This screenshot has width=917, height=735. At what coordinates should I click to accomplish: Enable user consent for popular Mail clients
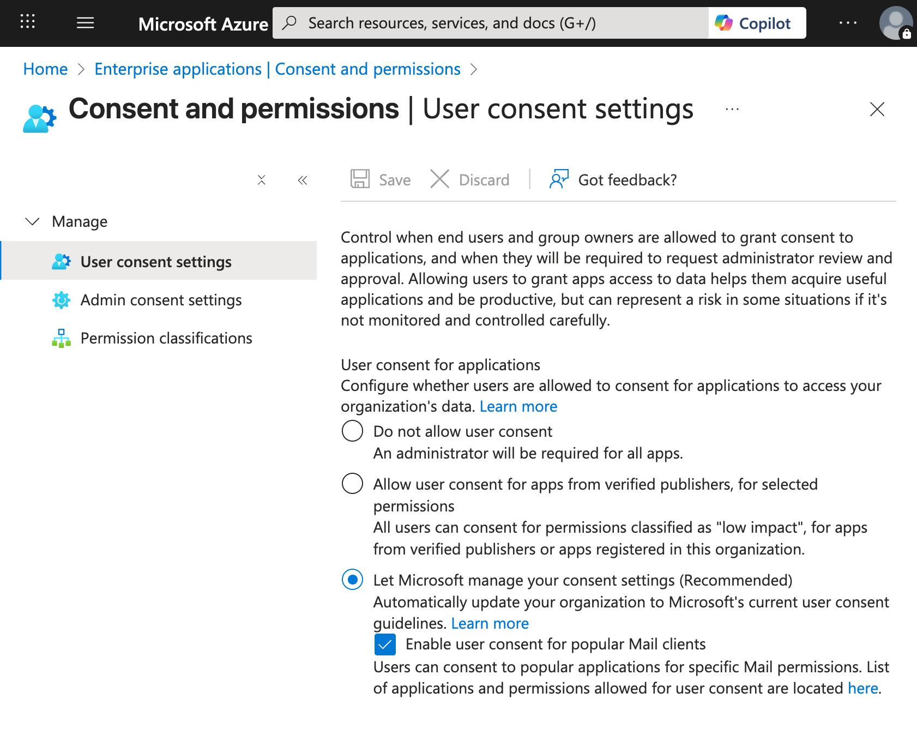(x=385, y=644)
